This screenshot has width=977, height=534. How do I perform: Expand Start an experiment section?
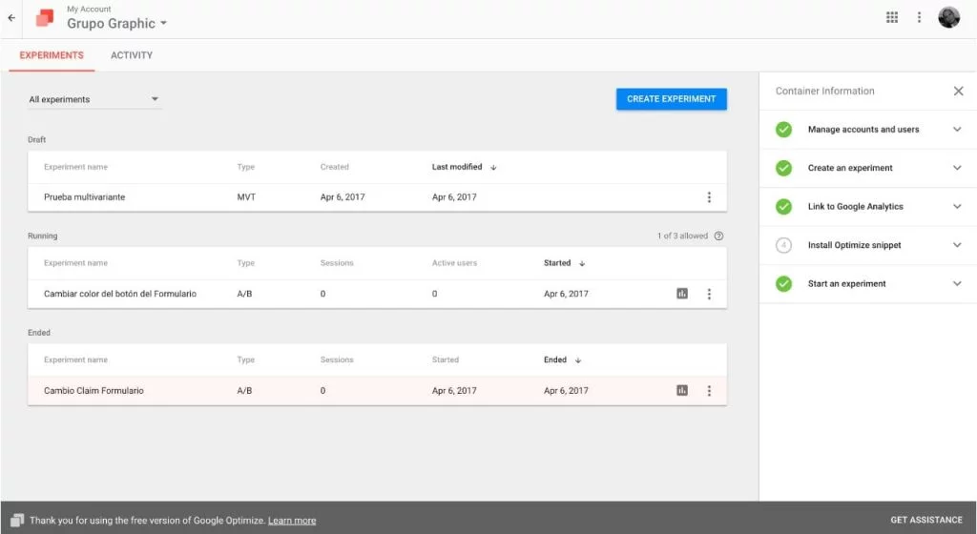point(957,284)
